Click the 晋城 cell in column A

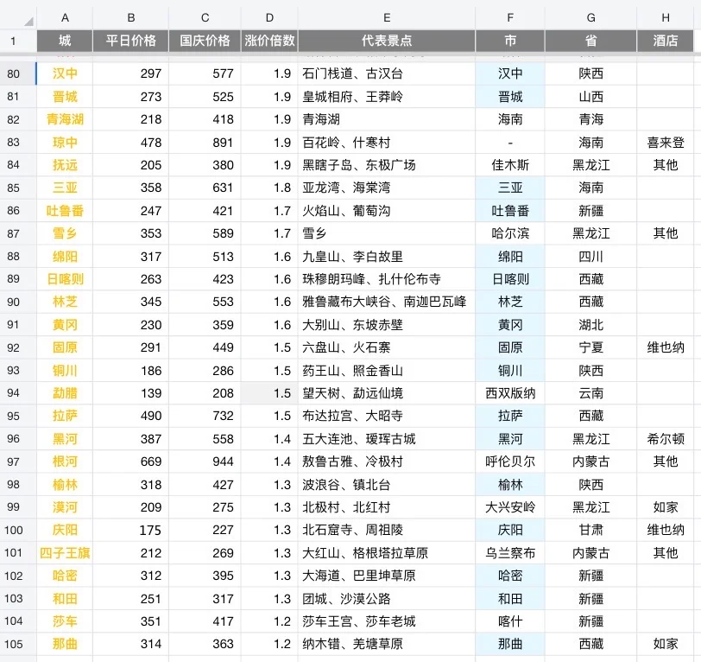65,97
